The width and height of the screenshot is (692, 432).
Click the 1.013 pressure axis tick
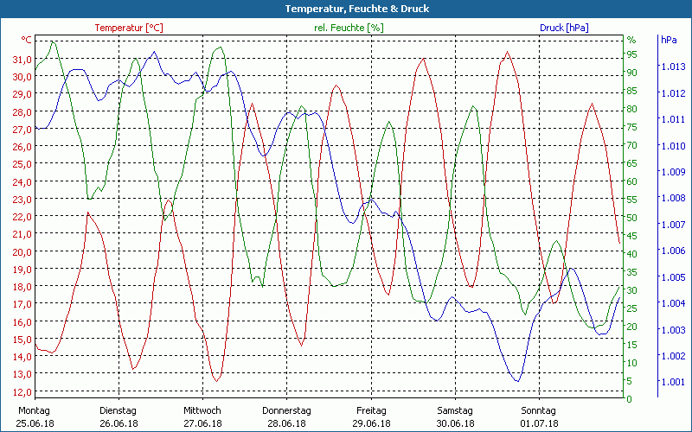tap(672, 67)
